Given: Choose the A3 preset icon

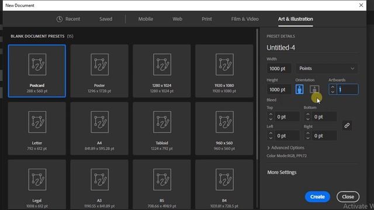Looking at the screenshot, I should tap(100, 180).
